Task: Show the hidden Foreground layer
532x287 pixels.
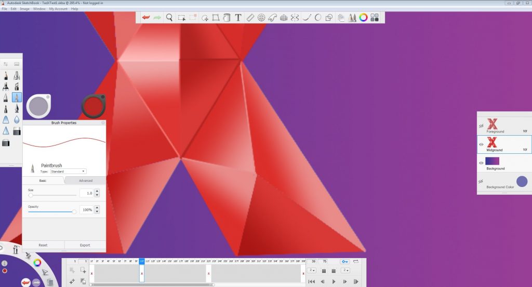Action: (481, 126)
